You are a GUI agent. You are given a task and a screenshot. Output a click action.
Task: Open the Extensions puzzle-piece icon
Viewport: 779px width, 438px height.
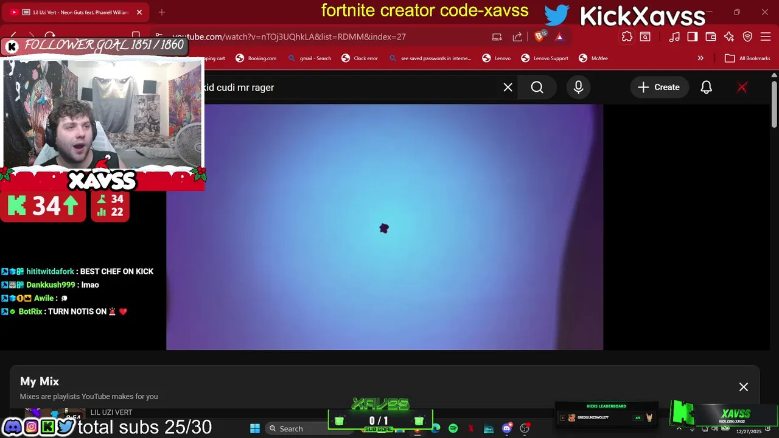[x=627, y=36]
